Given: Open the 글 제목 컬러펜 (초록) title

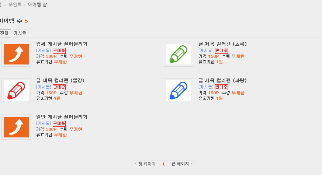Looking at the screenshot, I should click(223, 44).
